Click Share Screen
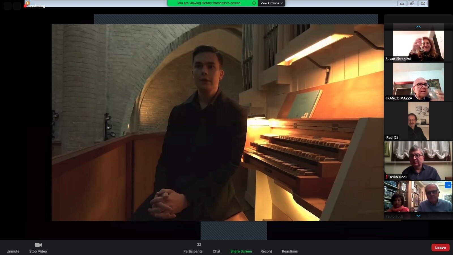Viewport: 453px width, 255px height. (x=241, y=251)
